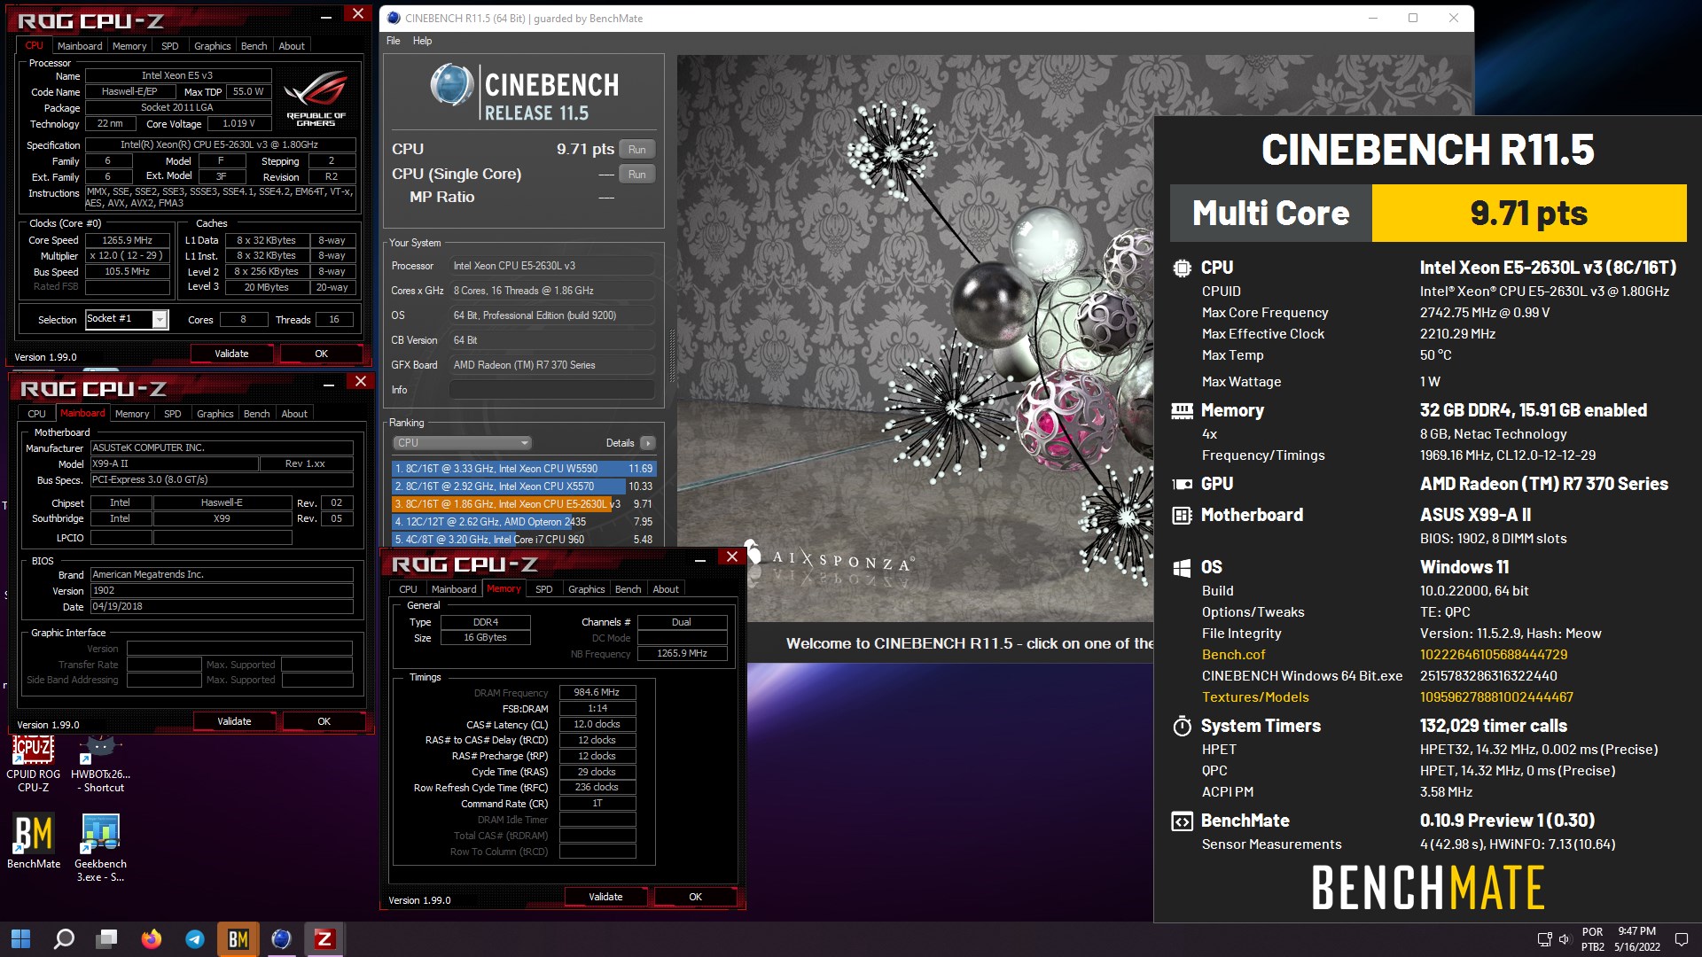Click the volume speaker tray icon

coord(1564,939)
